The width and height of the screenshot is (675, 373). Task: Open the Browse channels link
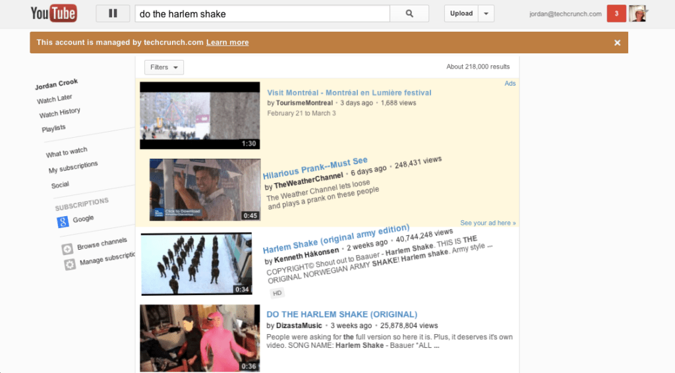(102, 243)
